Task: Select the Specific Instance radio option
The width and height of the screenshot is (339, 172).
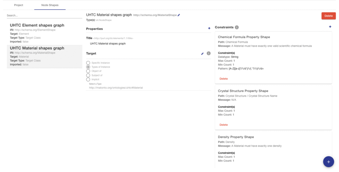Action: [88, 63]
